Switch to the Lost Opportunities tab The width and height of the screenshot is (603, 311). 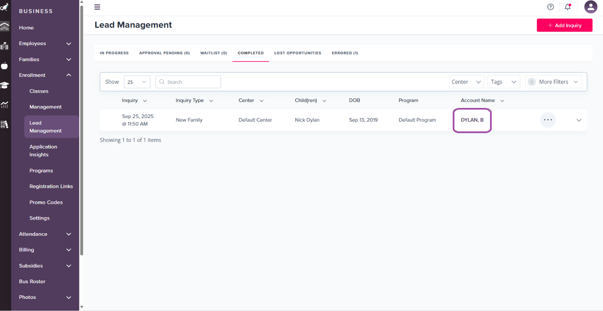(297, 53)
